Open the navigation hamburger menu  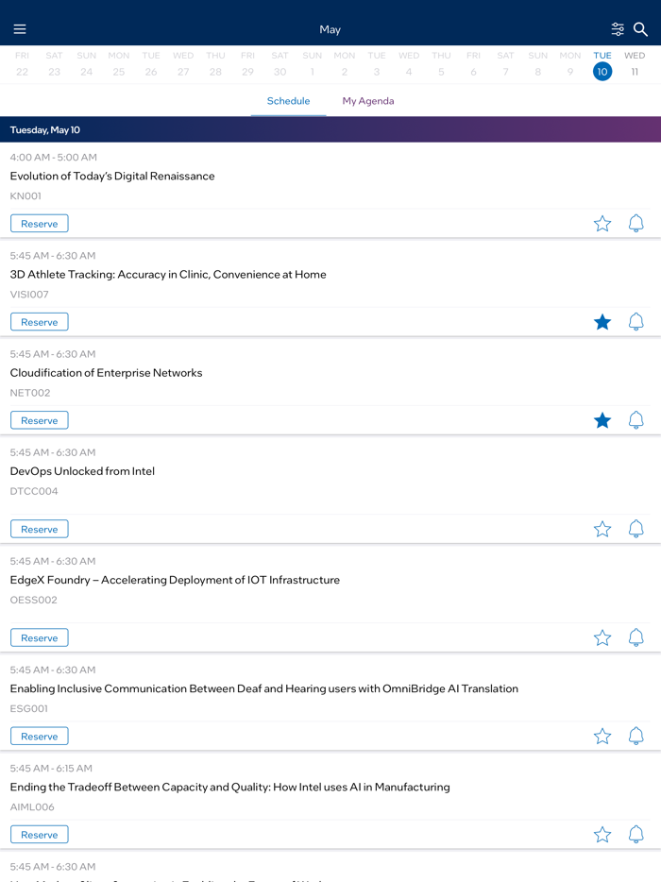(x=20, y=28)
